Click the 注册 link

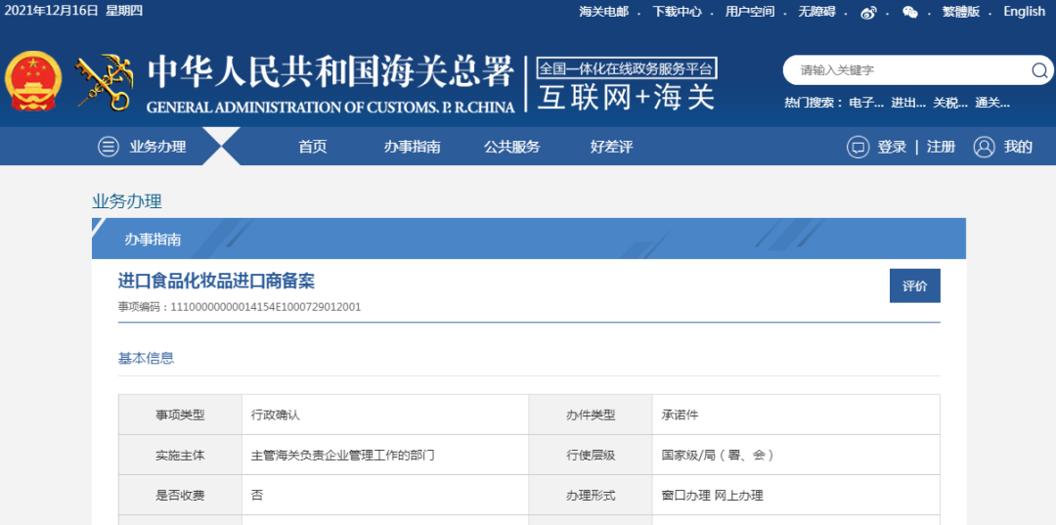[x=941, y=147]
